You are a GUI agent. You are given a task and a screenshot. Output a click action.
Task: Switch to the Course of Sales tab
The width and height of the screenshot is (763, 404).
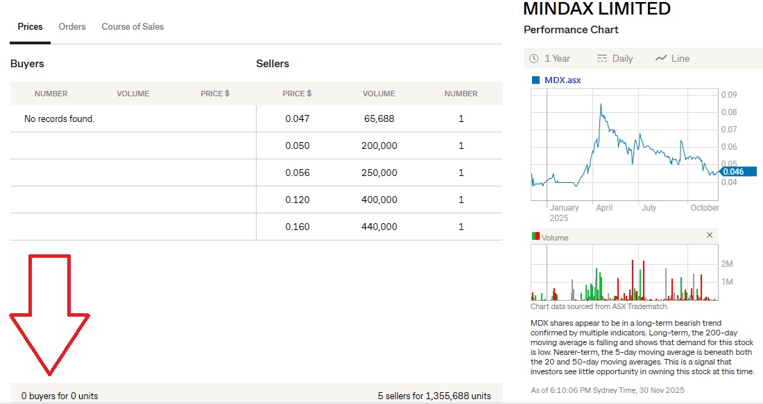[x=132, y=26]
